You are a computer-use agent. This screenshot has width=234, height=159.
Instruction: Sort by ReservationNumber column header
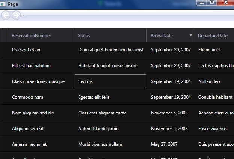(32, 36)
